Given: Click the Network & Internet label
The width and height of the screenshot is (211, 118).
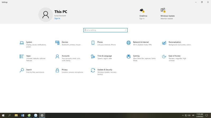Looking at the screenshot, I should point(141,42).
